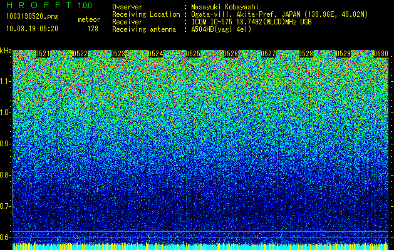Click the 0529 time marker
This screenshot has width=394, height=250.
343,53
